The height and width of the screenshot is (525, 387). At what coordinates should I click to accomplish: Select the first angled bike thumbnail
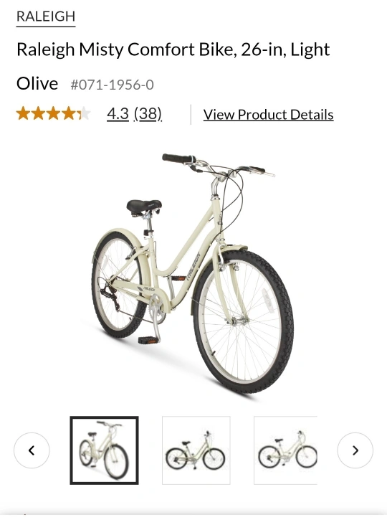(x=104, y=450)
